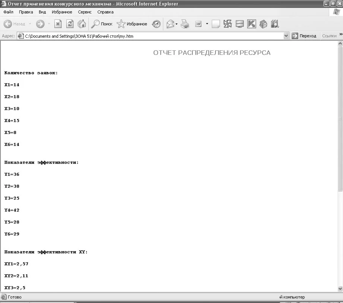This screenshot has width=343, height=303.
Task: Click the value Y5=28
Action: [x=12, y=222]
